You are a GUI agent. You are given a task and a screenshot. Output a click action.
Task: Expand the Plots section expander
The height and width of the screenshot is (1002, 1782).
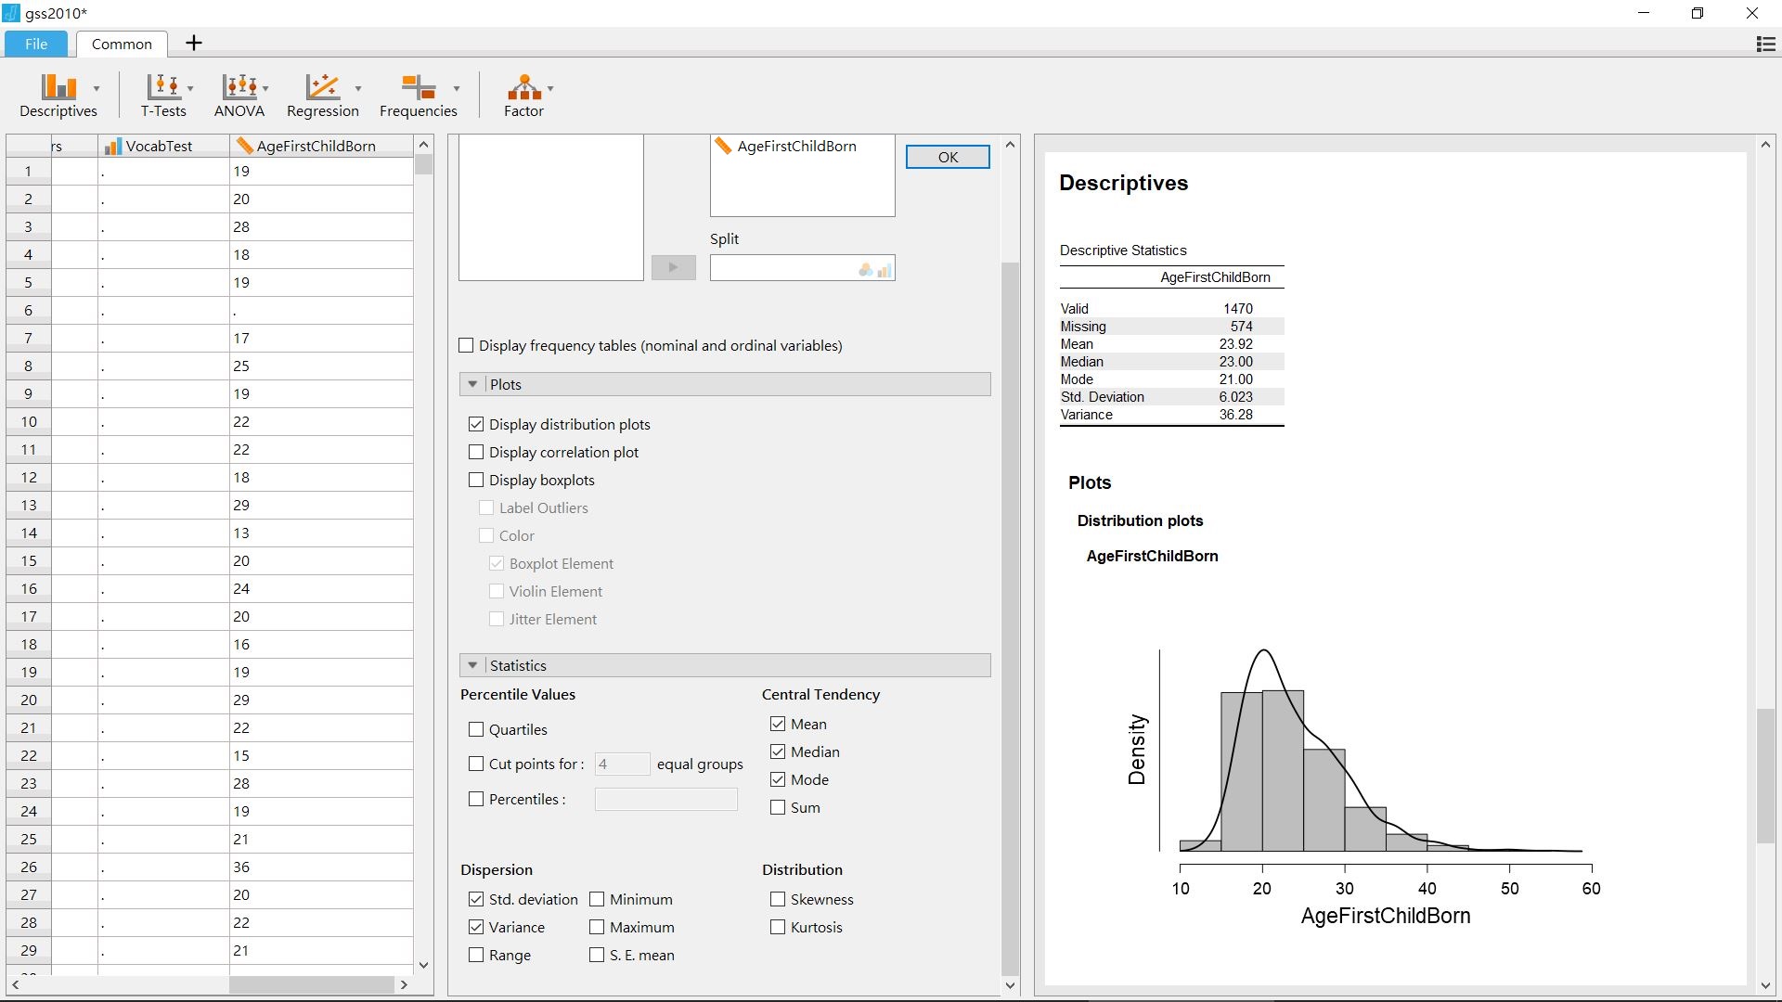point(471,383)
